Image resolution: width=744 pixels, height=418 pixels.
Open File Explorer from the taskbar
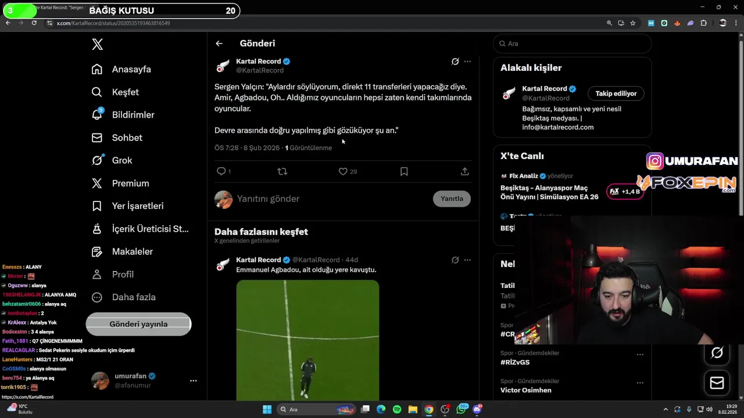pos(413,409)
